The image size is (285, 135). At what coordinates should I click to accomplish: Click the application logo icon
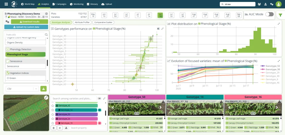click(14, 4)
